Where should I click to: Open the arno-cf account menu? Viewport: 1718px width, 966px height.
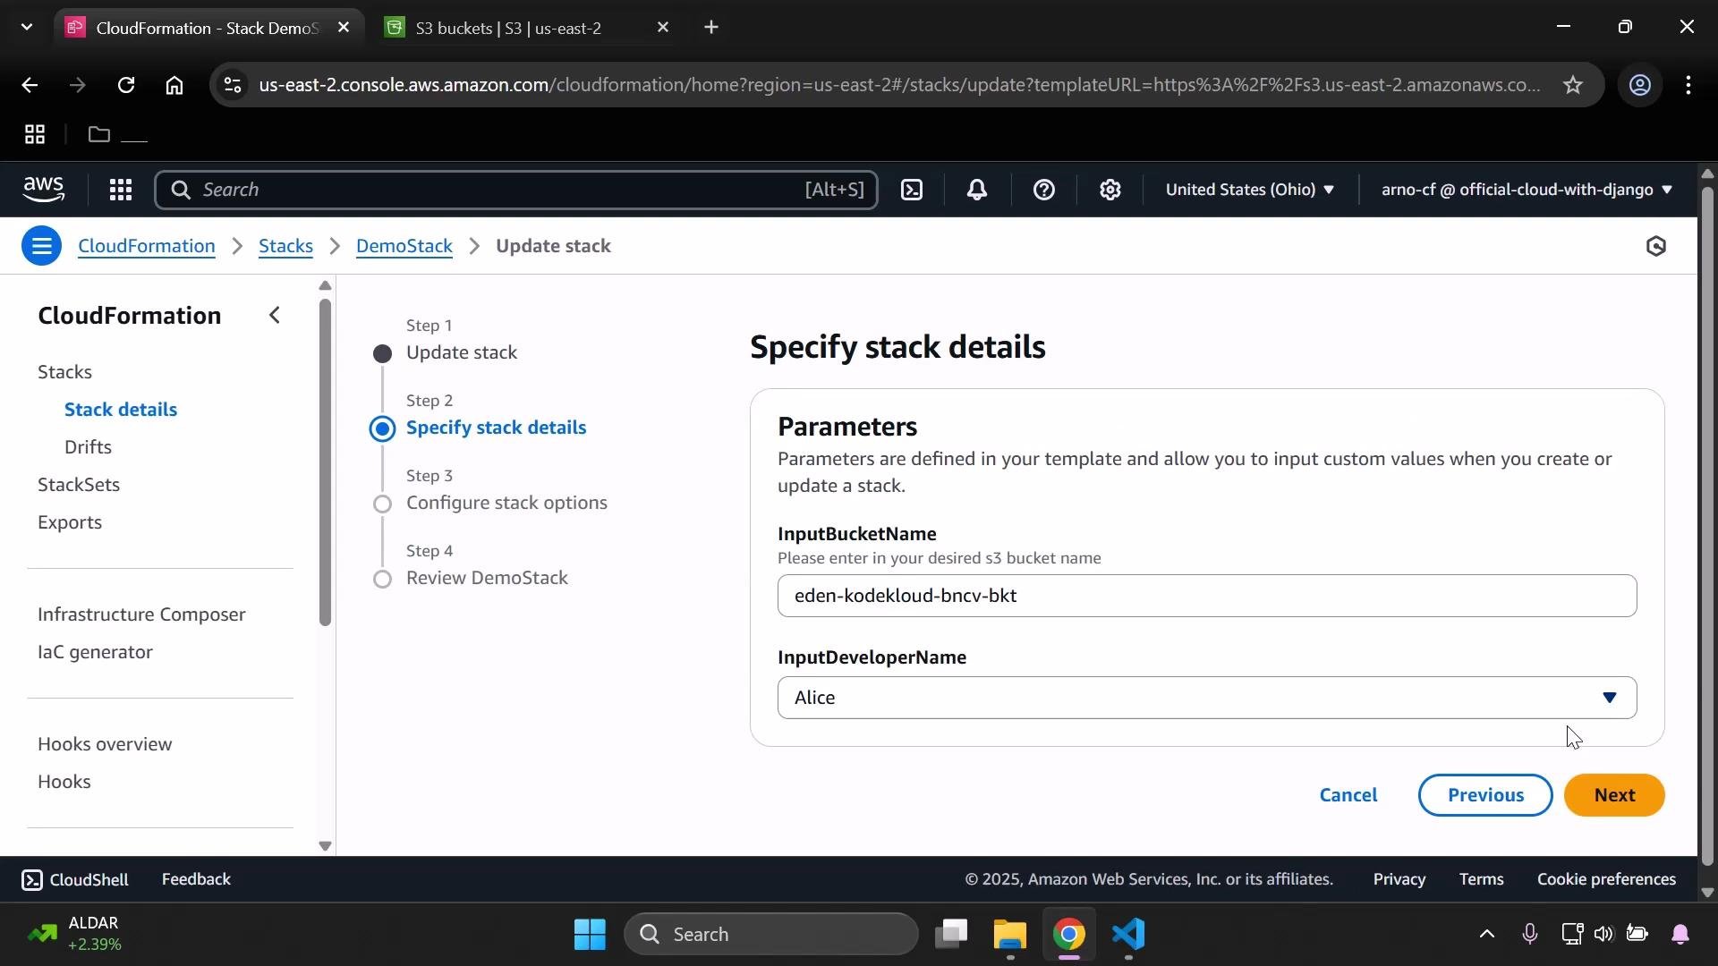[x=1527, y=190]
